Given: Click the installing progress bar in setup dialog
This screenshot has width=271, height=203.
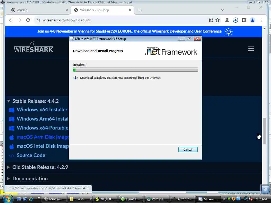Looking at the screenshot, I should point(135,70).
